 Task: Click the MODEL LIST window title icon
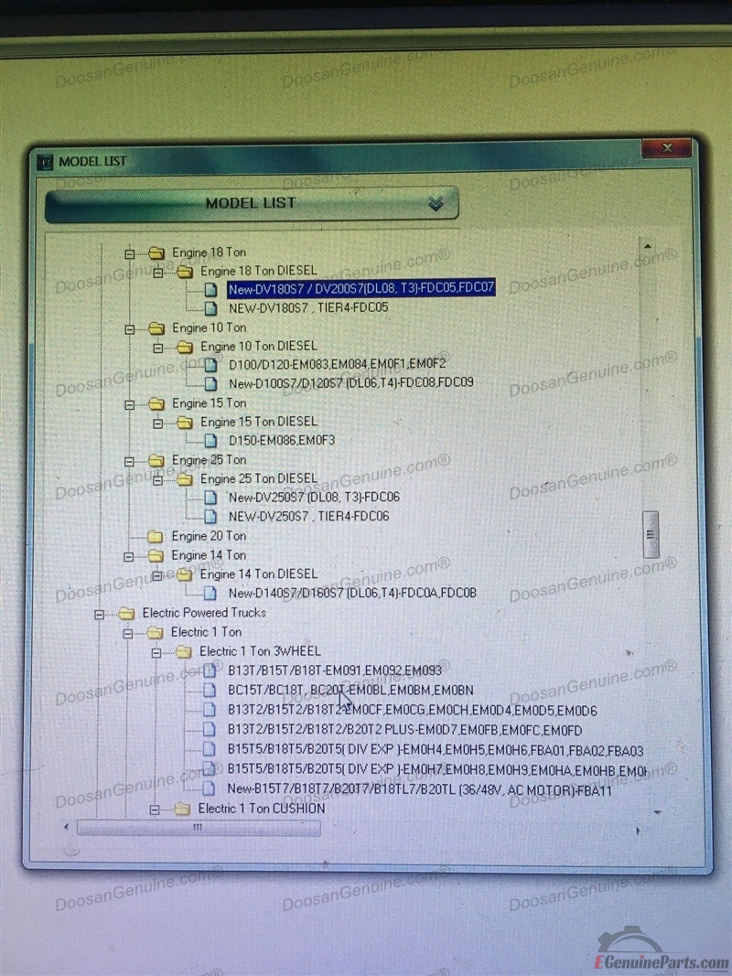pos(45,162)
